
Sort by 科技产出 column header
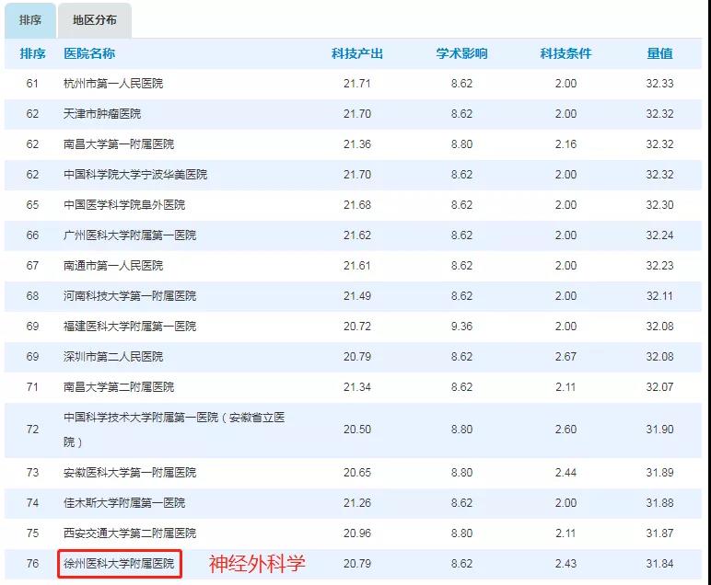coord(356,54)
